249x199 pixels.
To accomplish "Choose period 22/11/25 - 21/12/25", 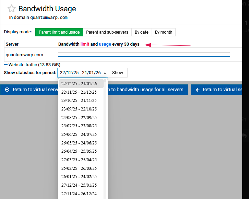I will coord(79,92).
